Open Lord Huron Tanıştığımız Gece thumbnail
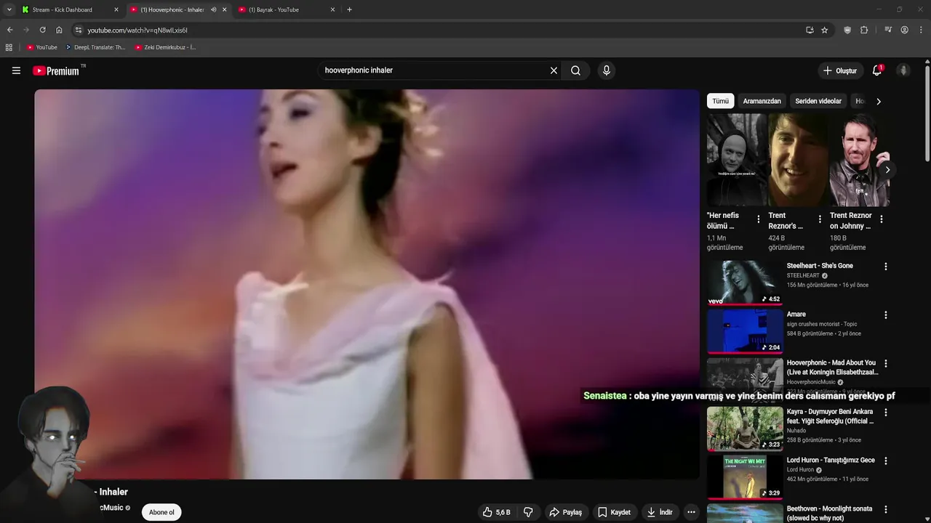931x523 pixels. (x=745, y=477)
